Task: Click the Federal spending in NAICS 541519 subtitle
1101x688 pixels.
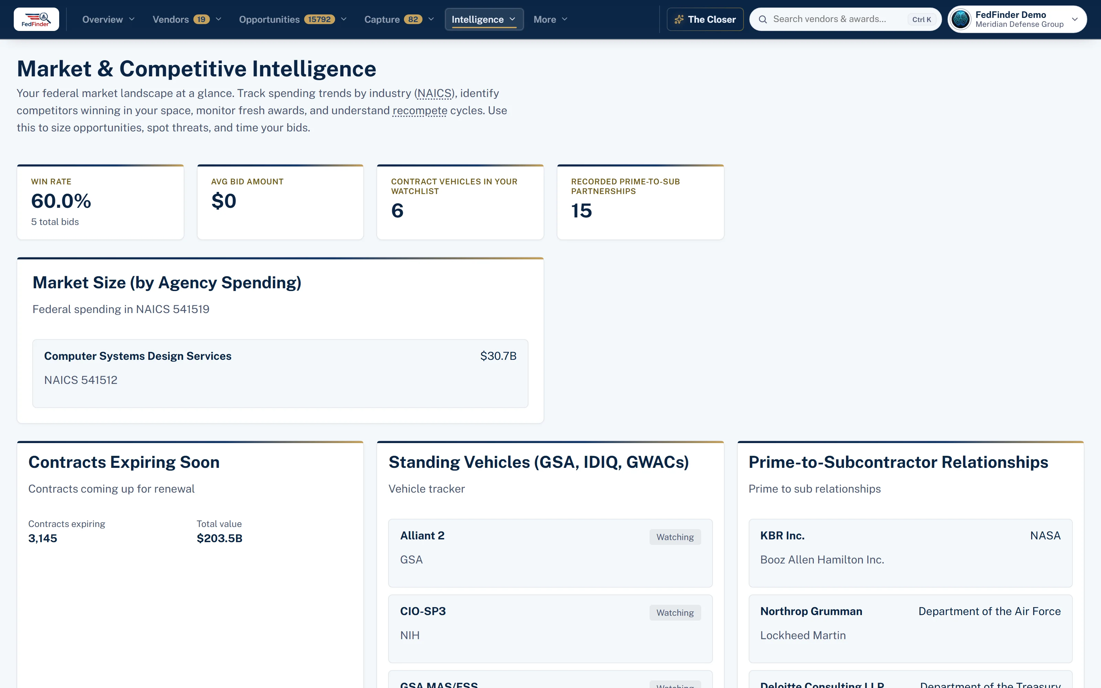Action: pyautogui.click(x=121, y=309)
